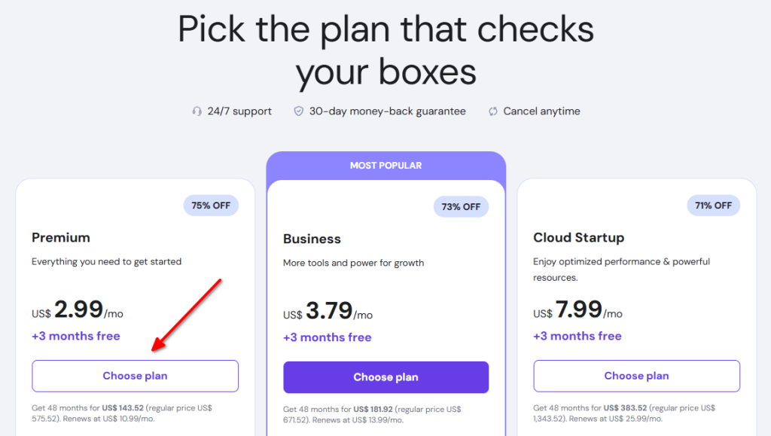The width and height of the screenshot is (771, 436).
Task: Select the 75% OFF badge on Premium plan
Action: pyautogui.click(x=211, y=205)
